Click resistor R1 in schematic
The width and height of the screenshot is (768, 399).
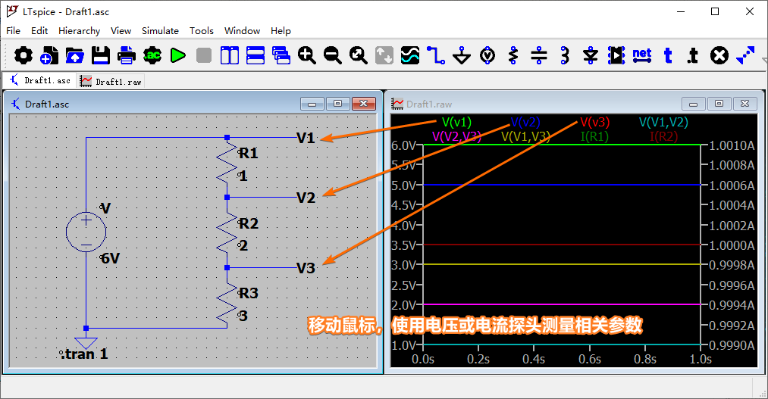(227, 163)
